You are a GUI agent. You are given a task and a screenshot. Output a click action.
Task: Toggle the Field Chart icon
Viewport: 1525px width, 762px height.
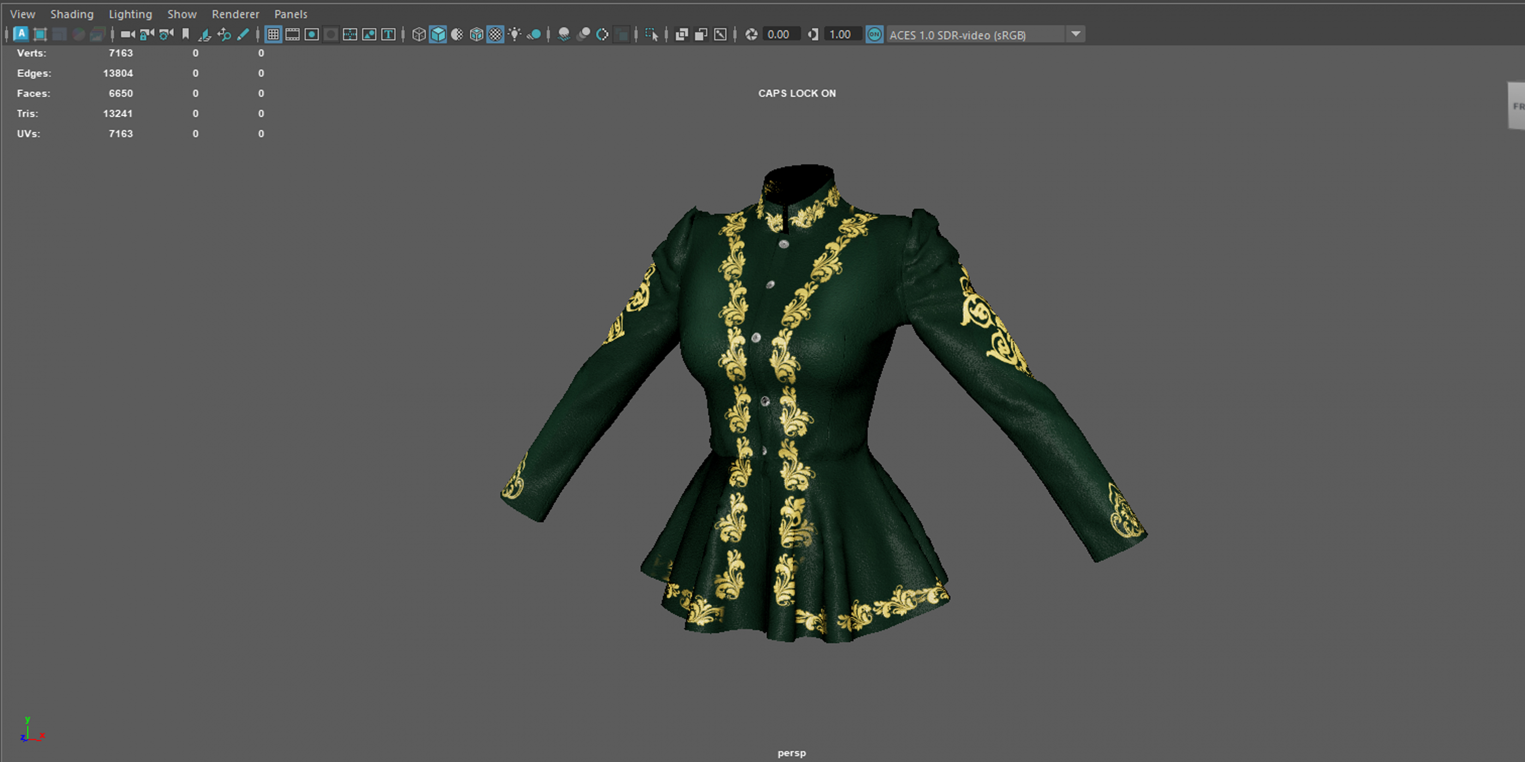coord(350,34)
